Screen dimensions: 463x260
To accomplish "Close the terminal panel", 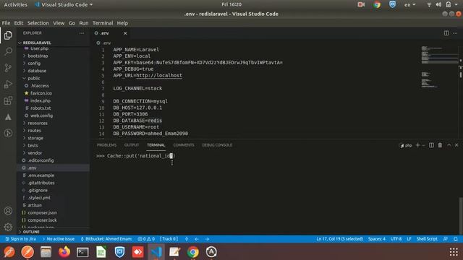I will click(x=456, y=145).
